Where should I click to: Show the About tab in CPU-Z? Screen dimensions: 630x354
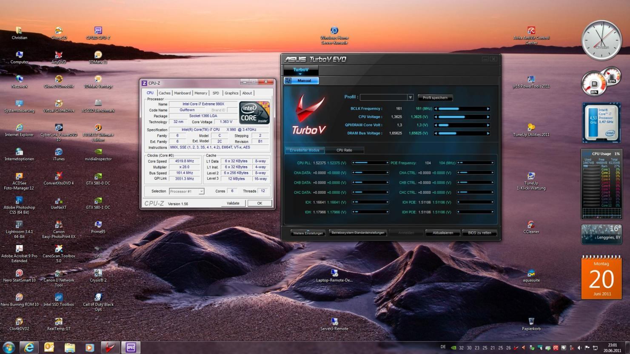(247, 93)
